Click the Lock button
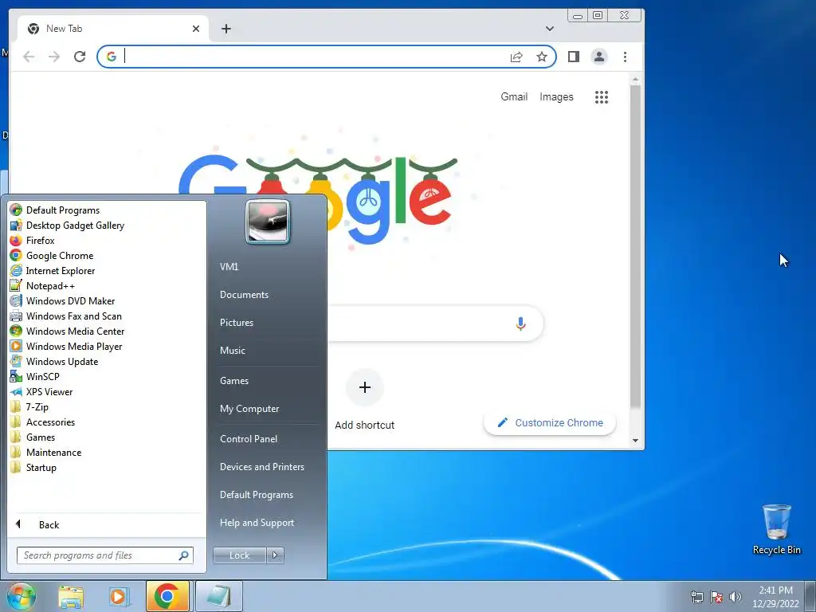 pos(239,555)
